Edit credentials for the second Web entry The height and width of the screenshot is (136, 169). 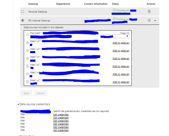point(61,118)
